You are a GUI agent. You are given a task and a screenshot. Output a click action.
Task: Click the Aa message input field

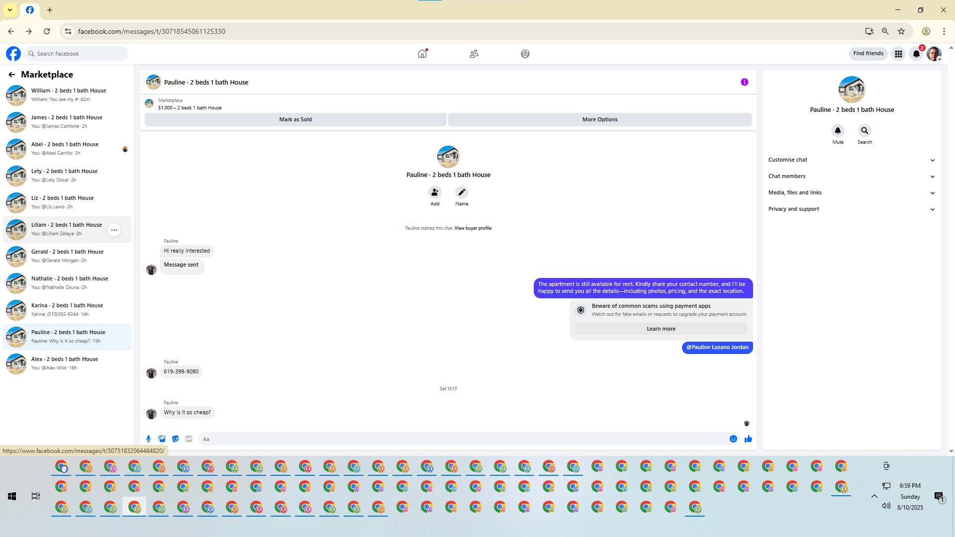463,439
